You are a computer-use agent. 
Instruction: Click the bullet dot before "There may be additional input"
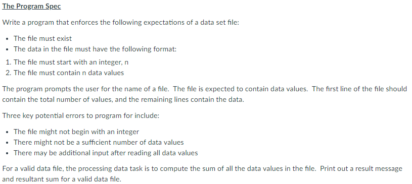click(7, 153)
